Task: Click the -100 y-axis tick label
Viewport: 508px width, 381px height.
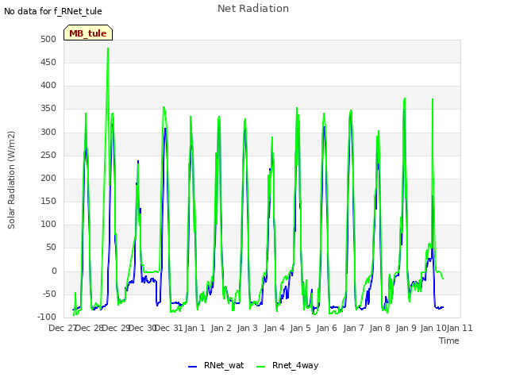Action: pyautogui.click(x=47, y=317)
